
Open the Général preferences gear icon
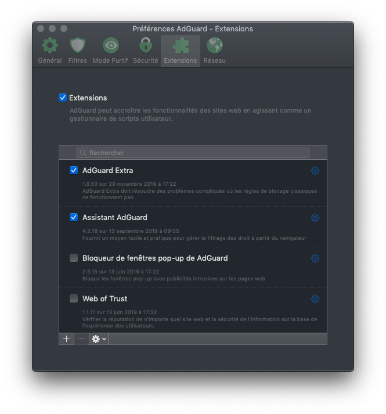50,45
